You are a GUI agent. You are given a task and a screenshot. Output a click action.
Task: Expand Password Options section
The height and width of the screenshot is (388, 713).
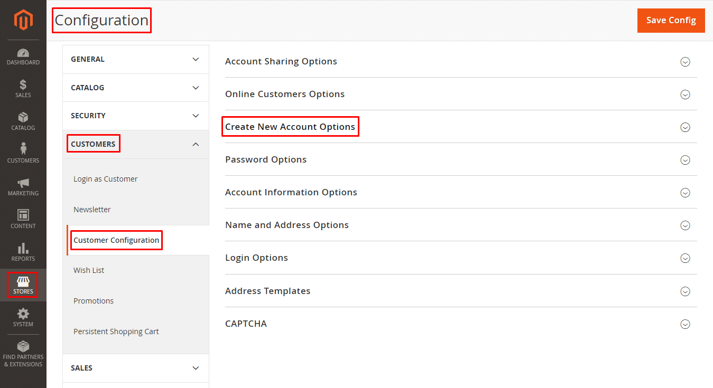(266, 159)
